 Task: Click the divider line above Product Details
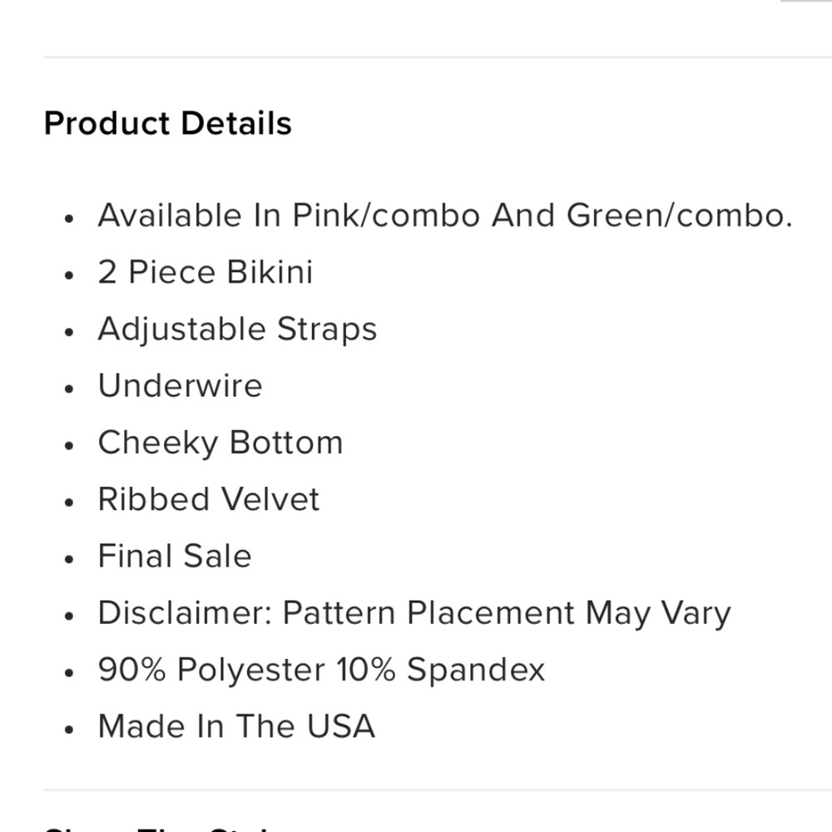[416, 57]
